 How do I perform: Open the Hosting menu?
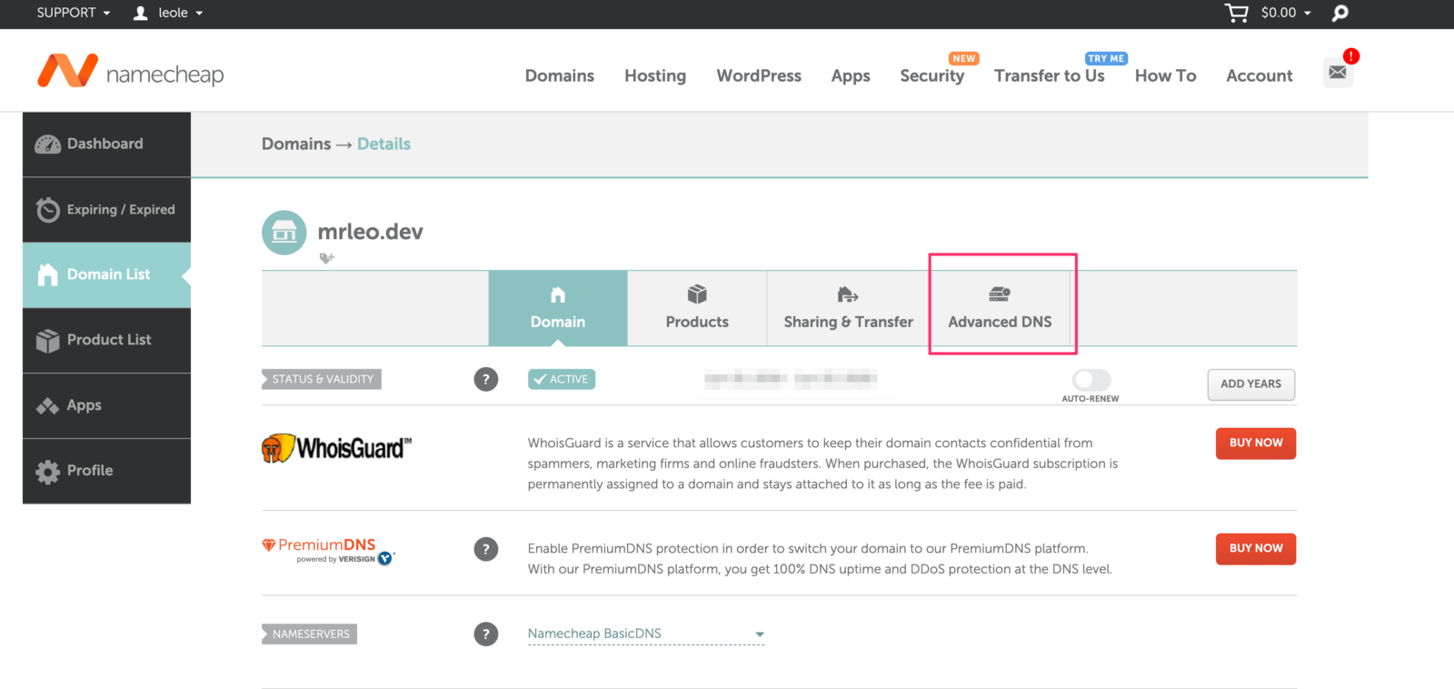pos(655,75)
